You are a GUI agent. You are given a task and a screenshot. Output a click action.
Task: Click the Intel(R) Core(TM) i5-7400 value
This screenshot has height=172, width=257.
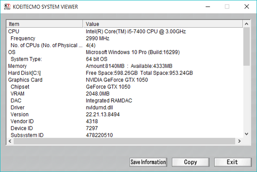[136, 32]
